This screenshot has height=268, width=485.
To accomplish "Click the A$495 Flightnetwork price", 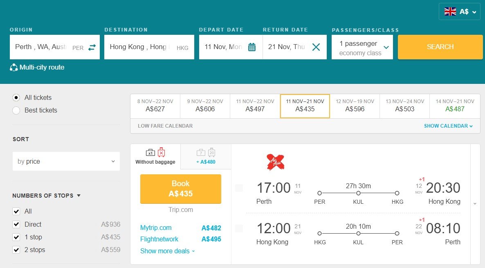I will pyautogui.click(x=211, y=239).
